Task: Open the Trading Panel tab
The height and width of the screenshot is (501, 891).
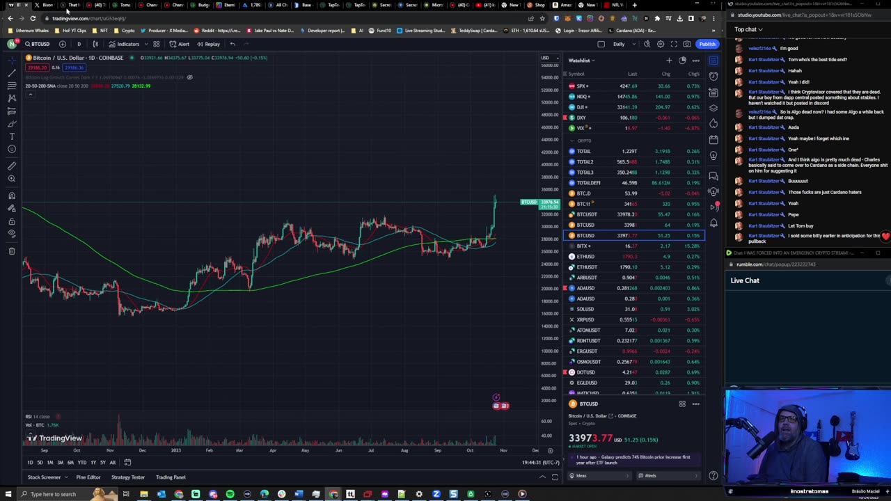Action: click(x=171, y=477)
